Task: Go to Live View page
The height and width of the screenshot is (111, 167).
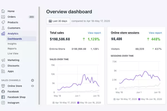Action: pos(13,53)
